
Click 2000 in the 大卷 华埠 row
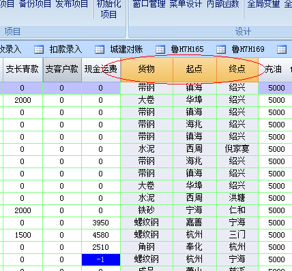23,100
